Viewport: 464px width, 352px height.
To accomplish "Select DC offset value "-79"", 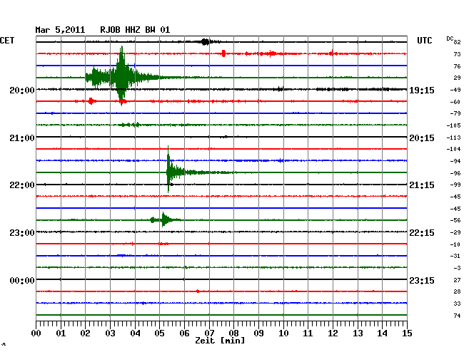I will [455, 113].
